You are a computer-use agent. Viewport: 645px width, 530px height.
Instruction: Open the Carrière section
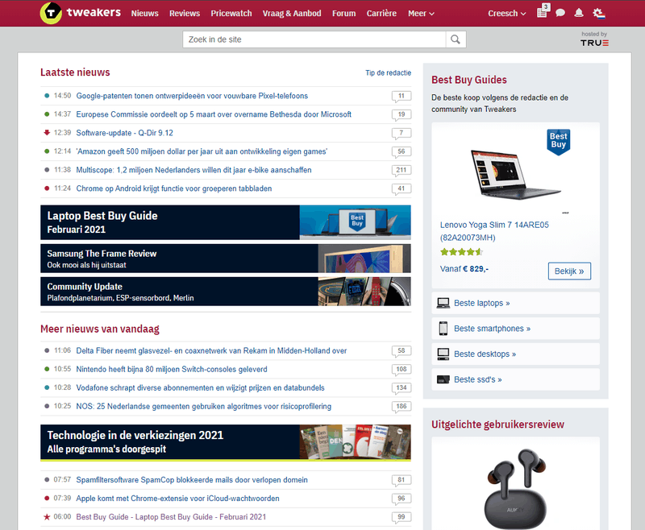coord(381,14)
